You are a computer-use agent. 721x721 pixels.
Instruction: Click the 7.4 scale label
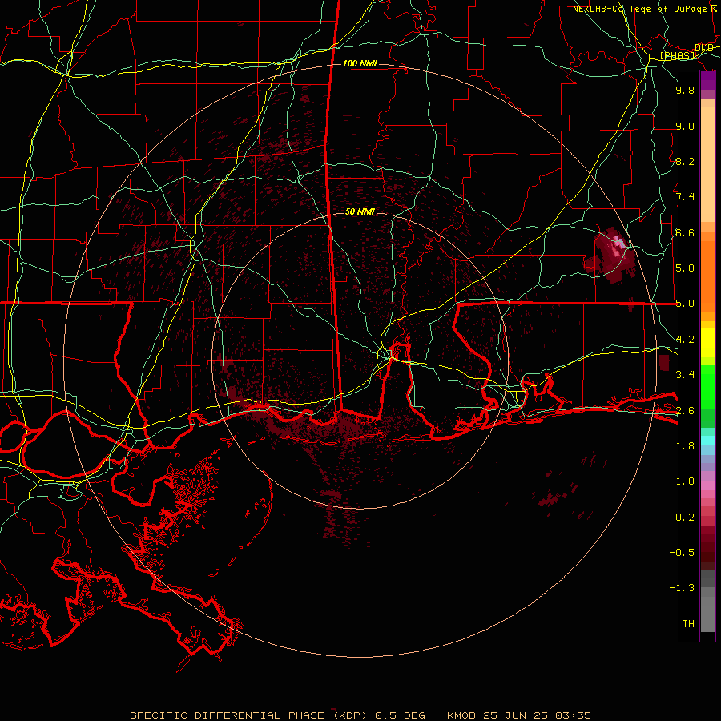685,197
